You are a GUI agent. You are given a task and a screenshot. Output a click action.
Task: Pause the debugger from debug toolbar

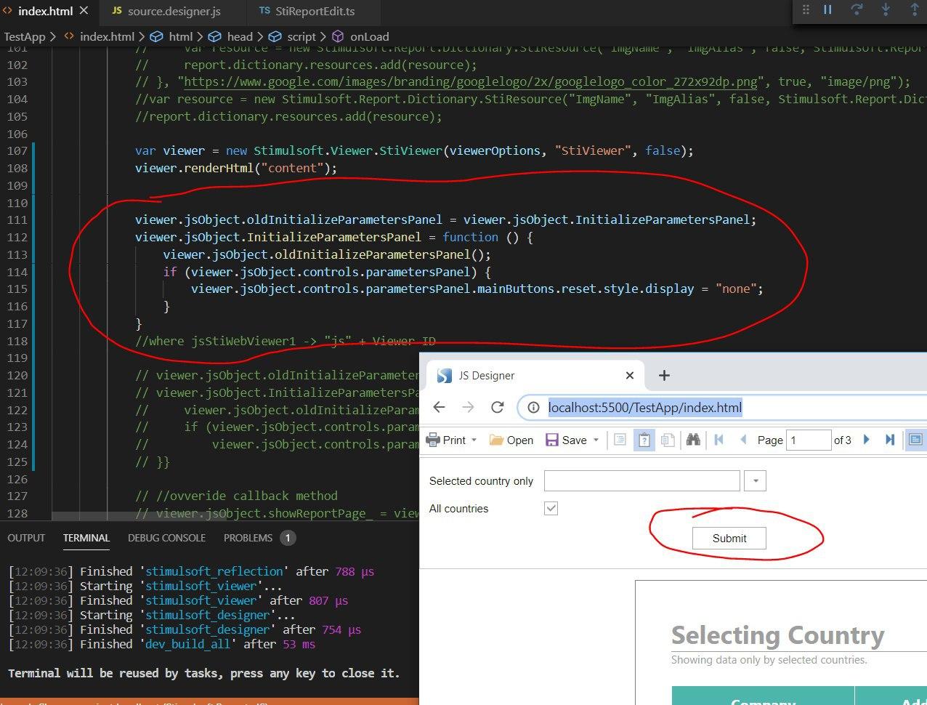click(x=827, y=9)
